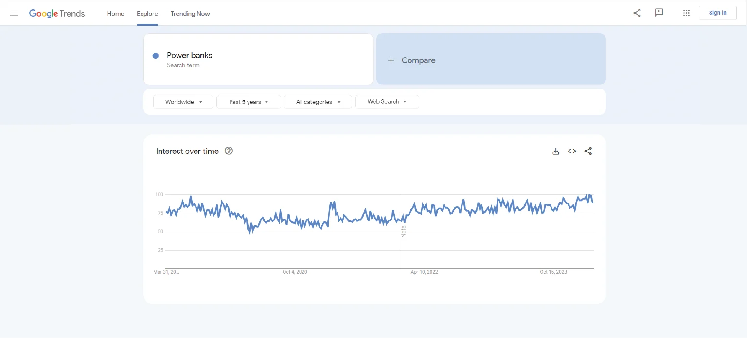Click the Google Trends logo
Image resolution: width=747 pixels, height=338 pixels.
57,14
